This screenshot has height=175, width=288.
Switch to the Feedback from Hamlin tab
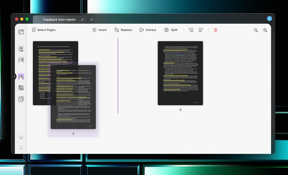point(59,20)
